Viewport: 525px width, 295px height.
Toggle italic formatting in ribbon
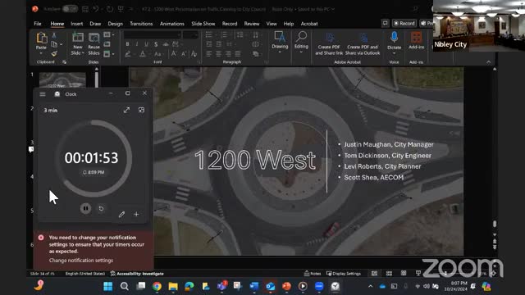pos(137,44)
